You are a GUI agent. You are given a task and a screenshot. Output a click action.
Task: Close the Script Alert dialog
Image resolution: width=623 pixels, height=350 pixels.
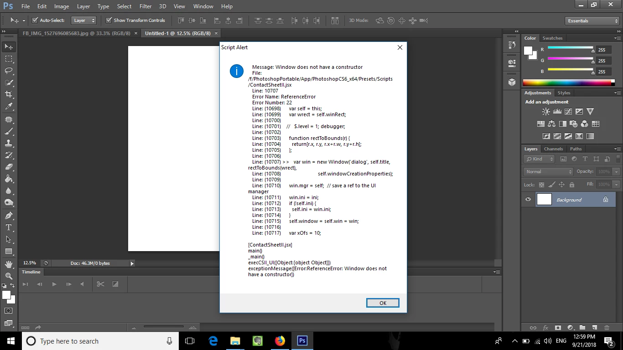(x=400, y=47)
